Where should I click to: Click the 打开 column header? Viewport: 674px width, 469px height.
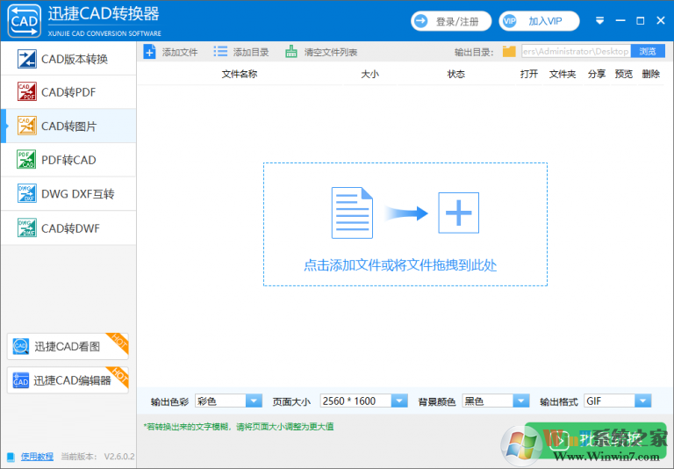[x=529, y=75]
